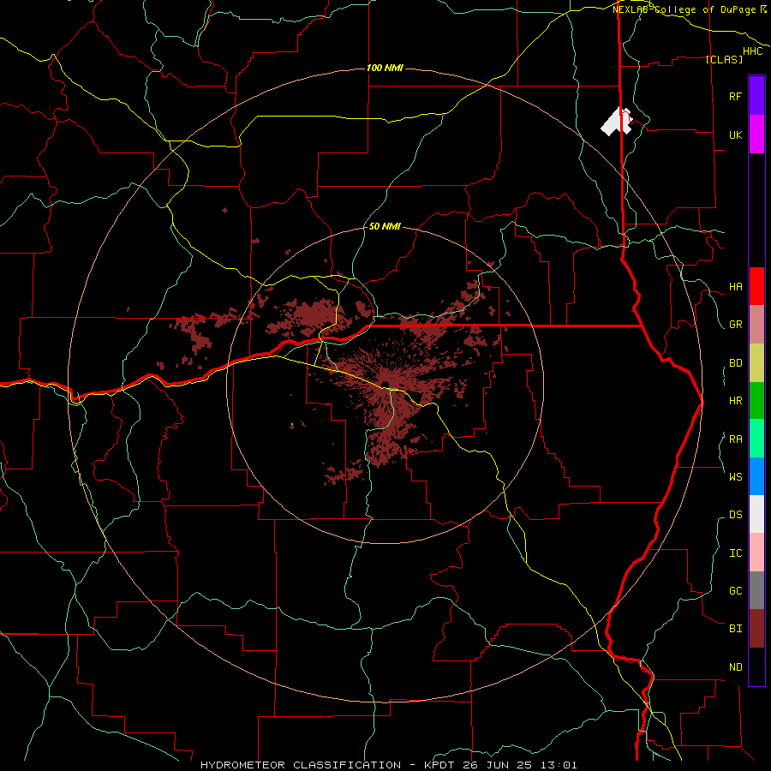Click the HR legend label
771x771 pixels.
coord(735,401)
